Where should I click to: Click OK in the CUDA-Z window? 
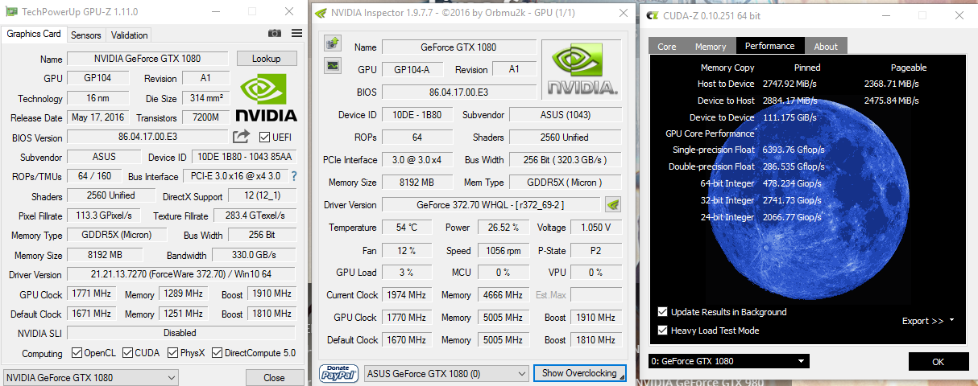click(x=938, y=362)
